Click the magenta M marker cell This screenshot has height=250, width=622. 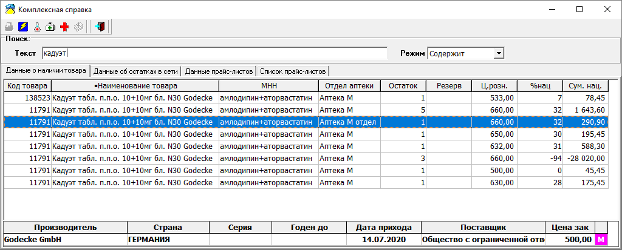(x=602, y=239)
